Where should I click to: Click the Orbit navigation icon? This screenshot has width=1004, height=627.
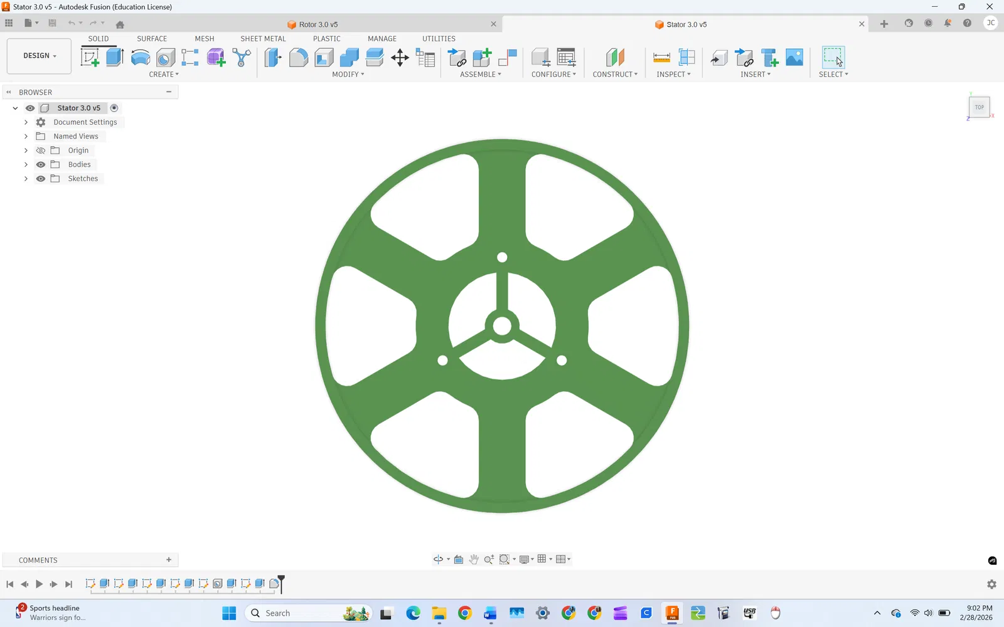438,559
